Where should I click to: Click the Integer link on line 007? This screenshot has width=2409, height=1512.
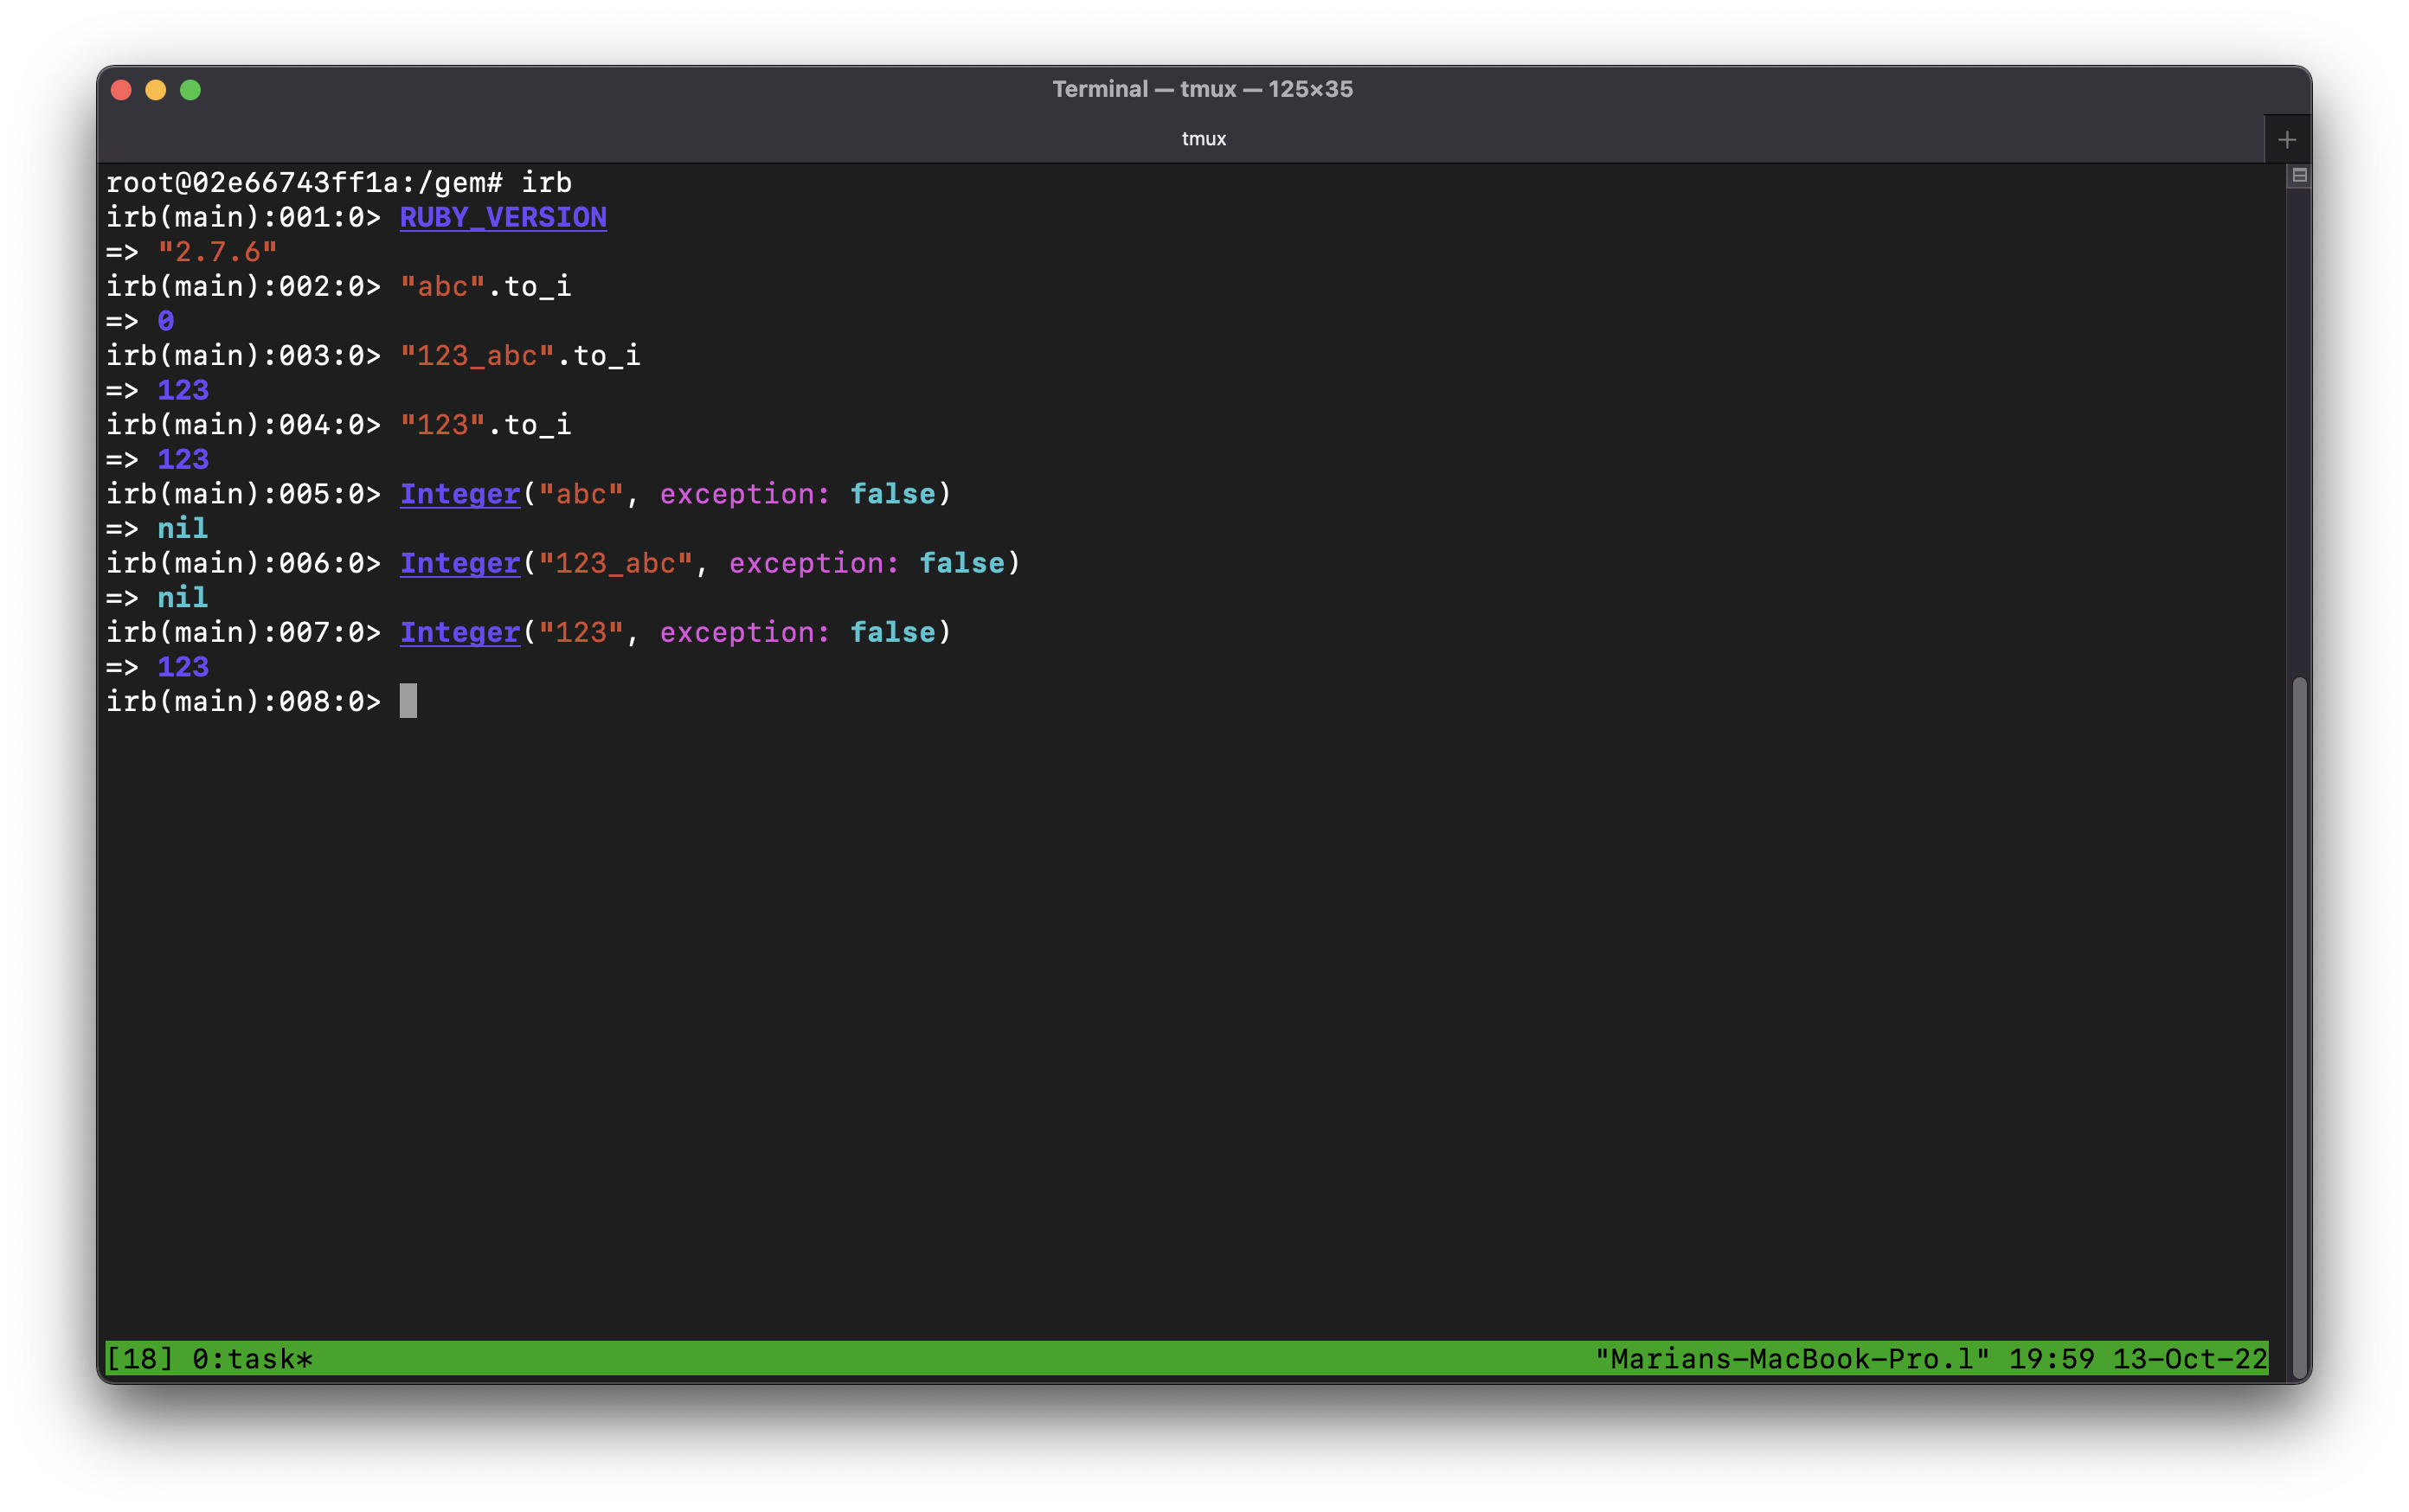[459, 632]
